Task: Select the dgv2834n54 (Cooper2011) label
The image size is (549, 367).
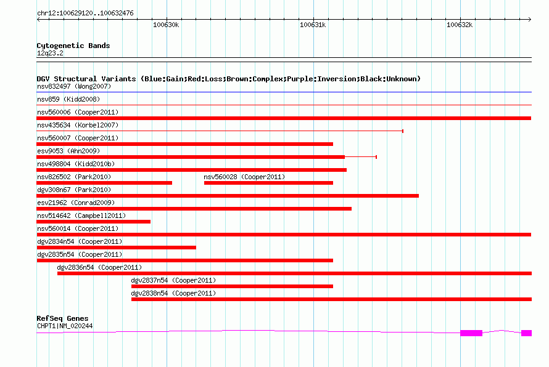Action: pyautogui.click(x=80, y=241)
